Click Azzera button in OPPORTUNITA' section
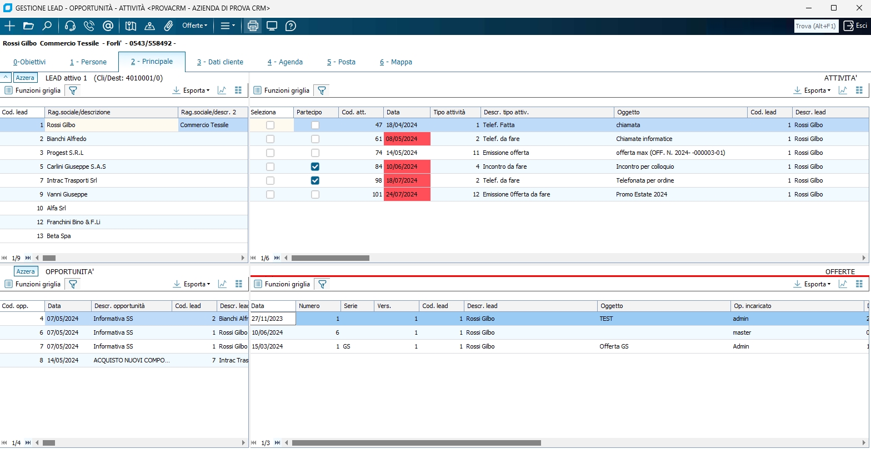This screenshot has height=449, width=871. click(26, 271)
